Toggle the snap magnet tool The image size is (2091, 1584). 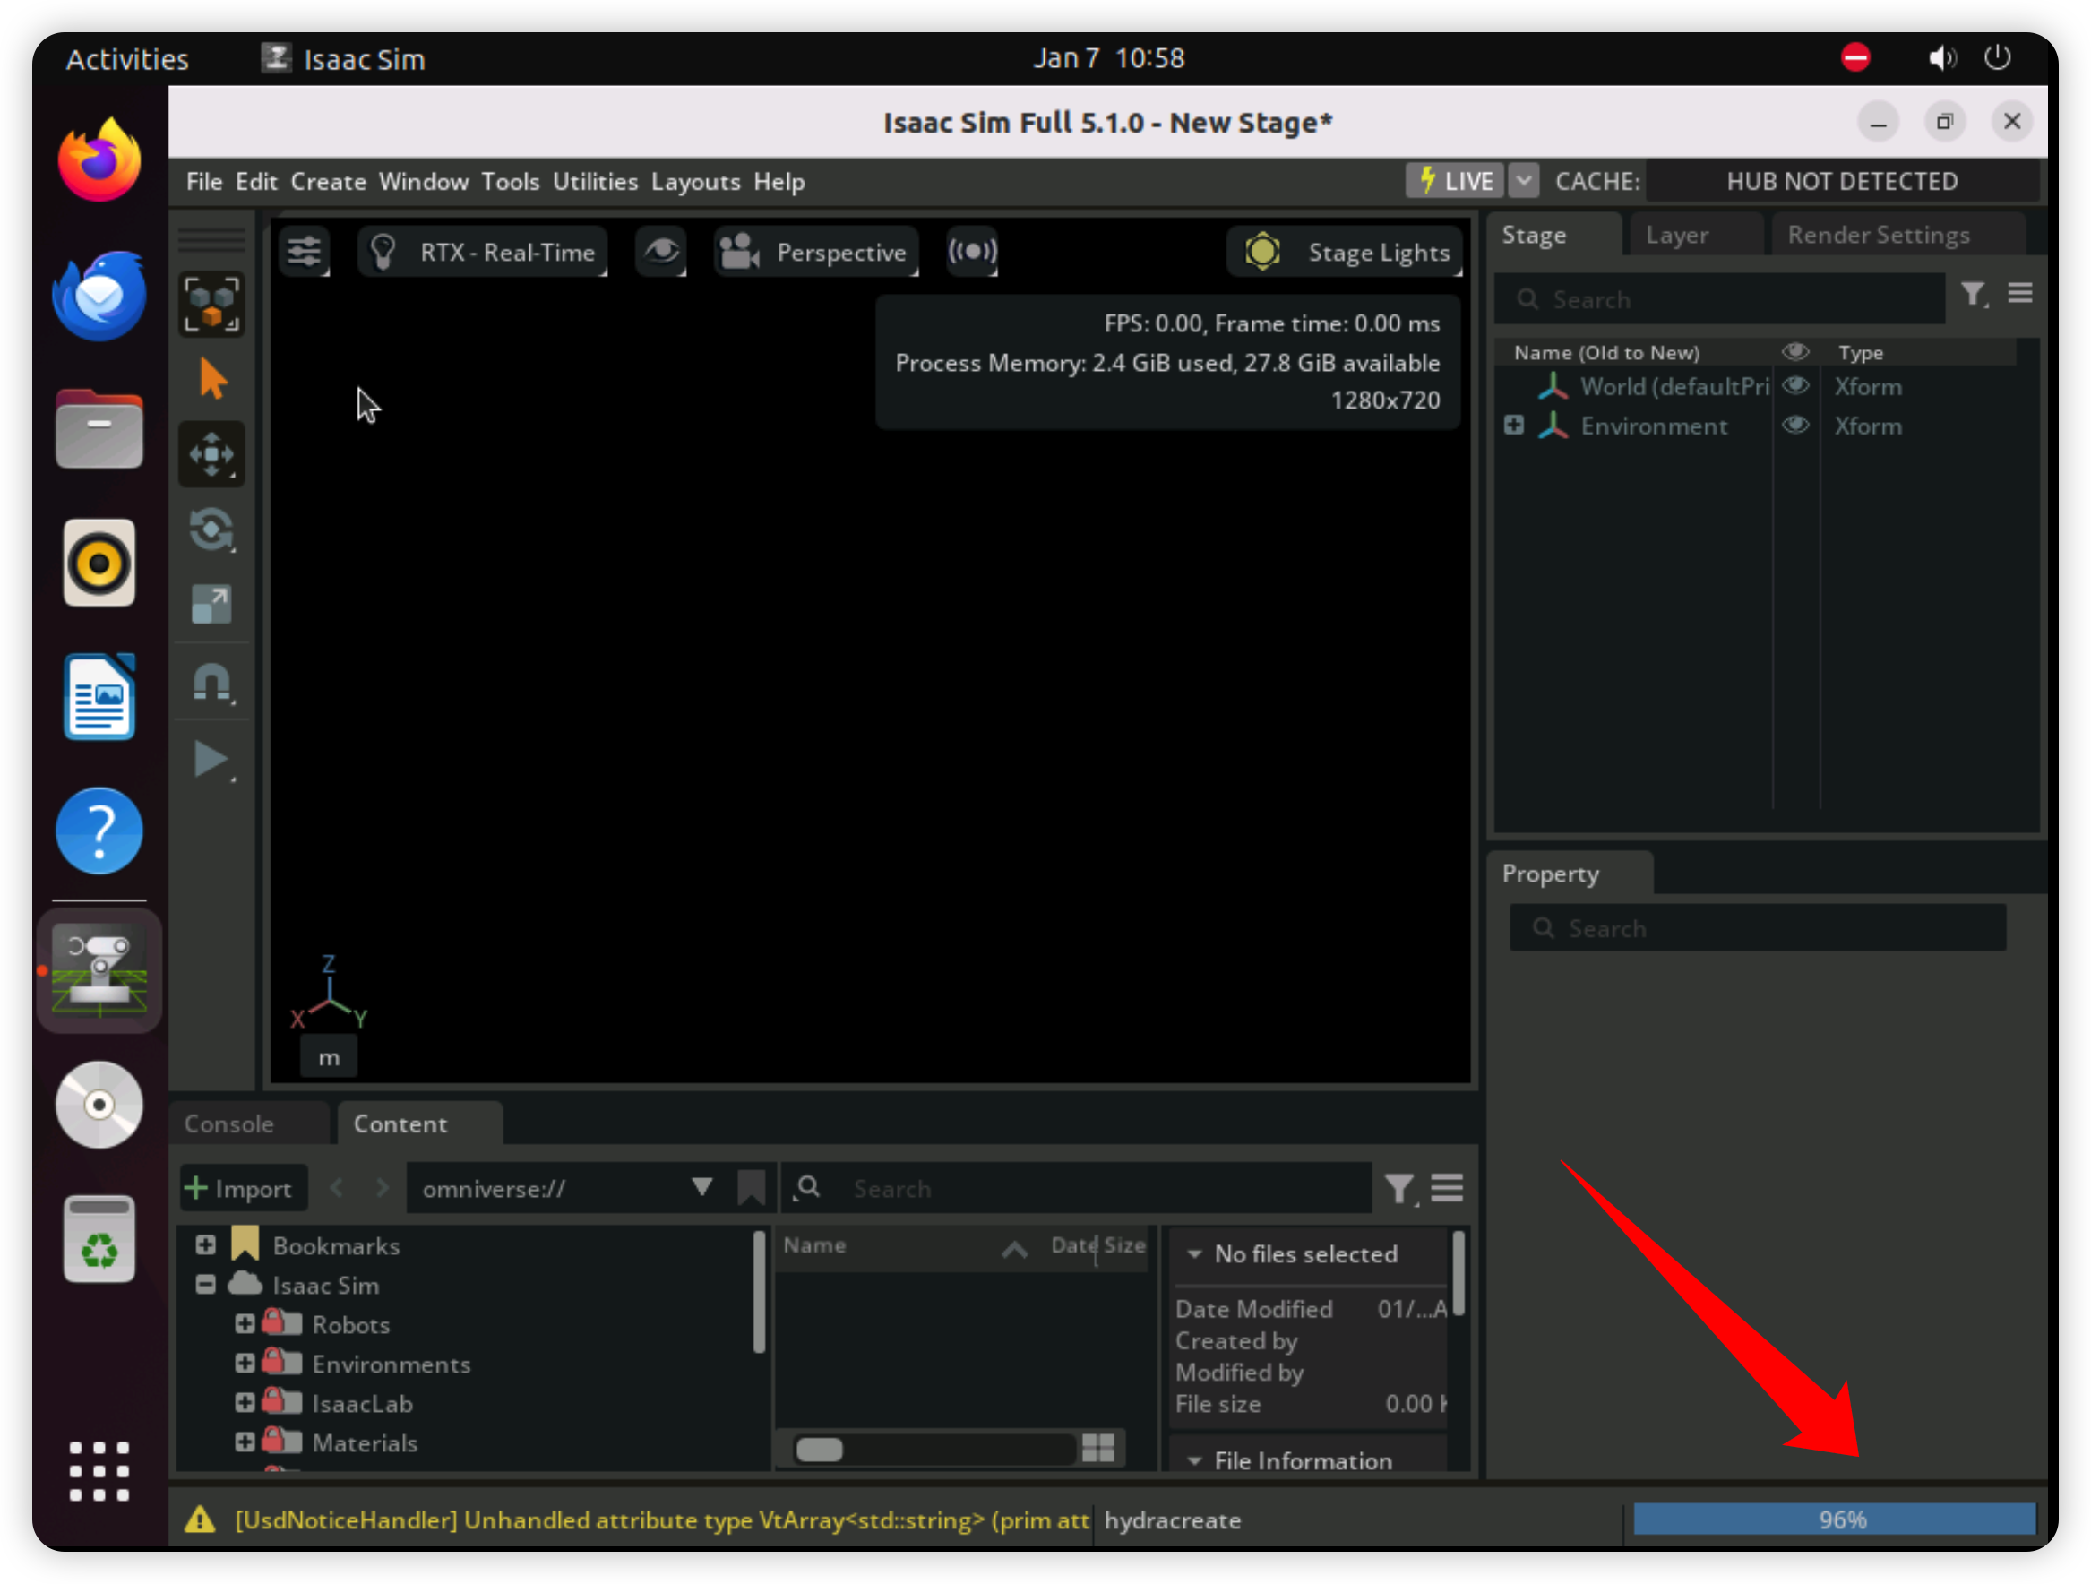tap(211, 683)
